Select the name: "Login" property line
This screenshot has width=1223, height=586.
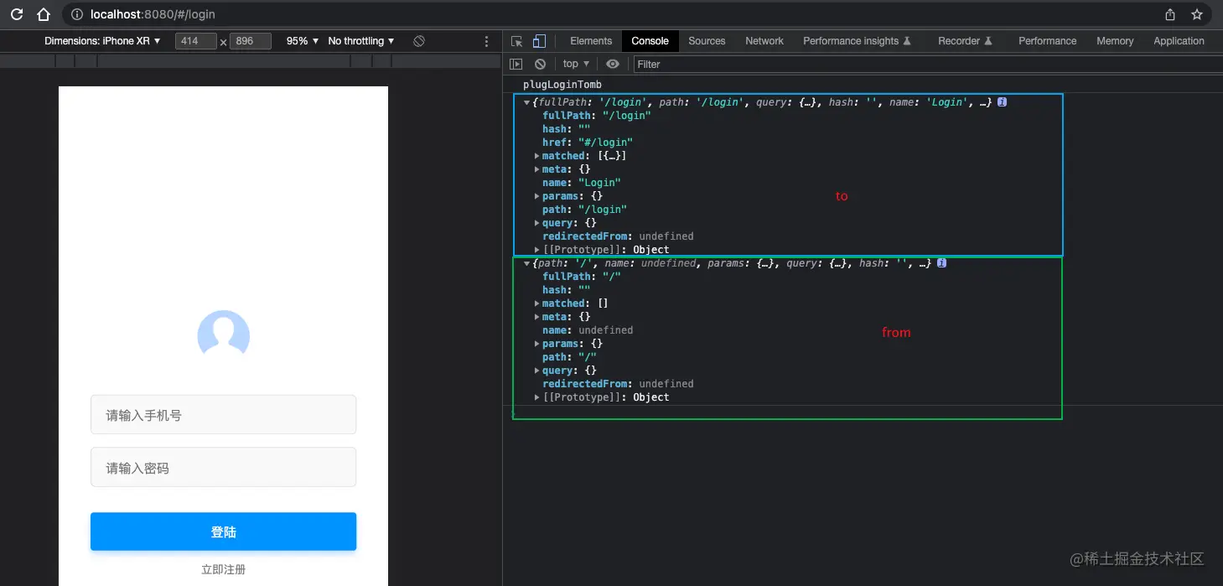tap(582, 183)
